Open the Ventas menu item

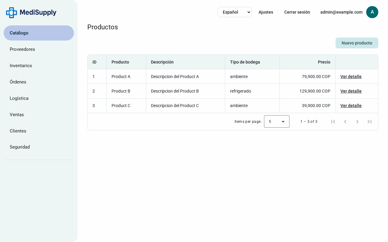[39, 115]
